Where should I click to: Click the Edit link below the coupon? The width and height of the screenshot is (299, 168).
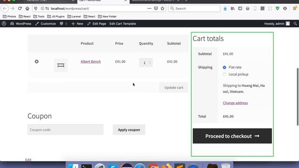coord(28,160)
